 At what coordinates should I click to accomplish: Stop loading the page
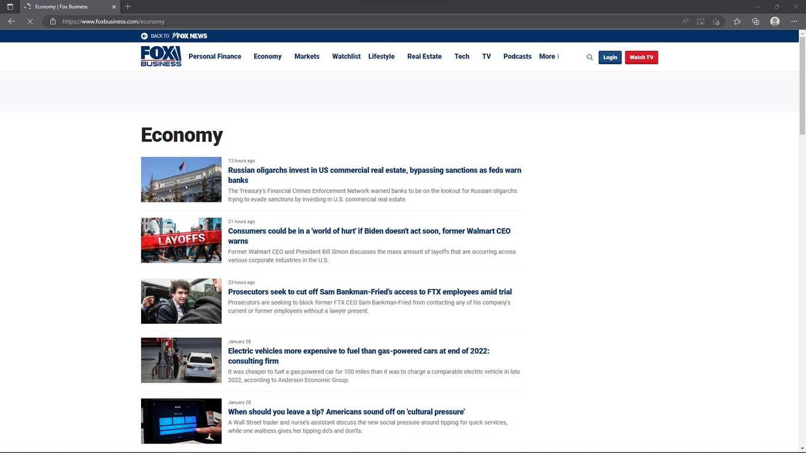point(30,21)
